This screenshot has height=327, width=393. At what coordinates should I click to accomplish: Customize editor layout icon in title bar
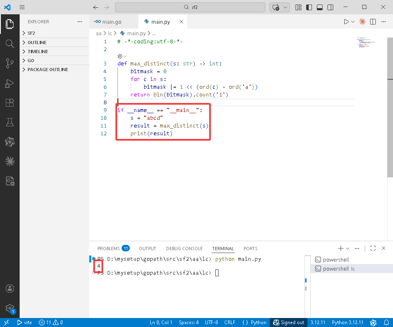298,7
